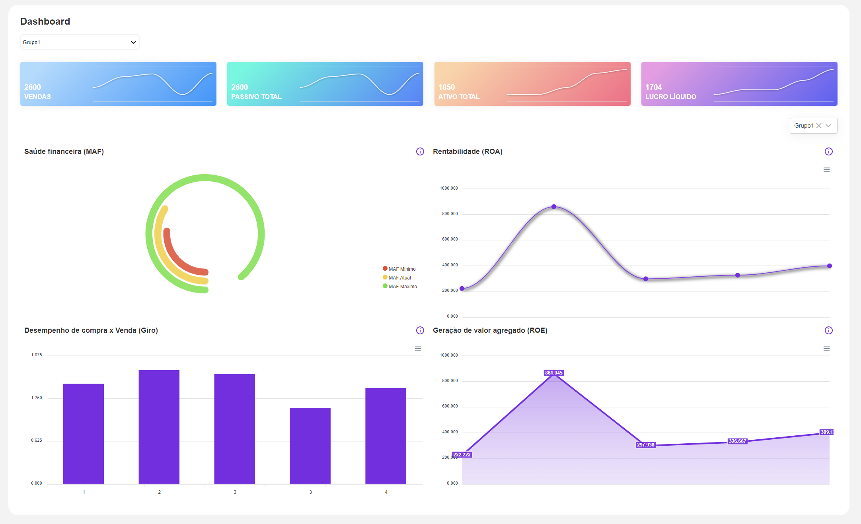Click the 861.045 data label in ROE chart
This screenshot has height=524, width=861.
[x=554, y=373]
